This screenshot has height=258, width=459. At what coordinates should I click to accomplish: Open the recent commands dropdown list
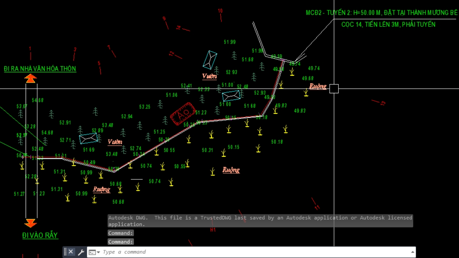coord(94,252)
